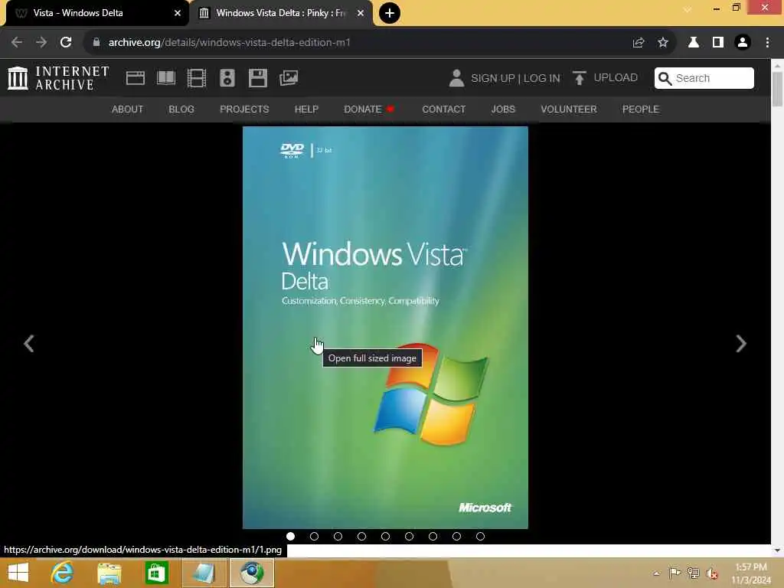
Task: Open the VOLUNTEER link
Action: pyautogui.click(x=569, y=109)
